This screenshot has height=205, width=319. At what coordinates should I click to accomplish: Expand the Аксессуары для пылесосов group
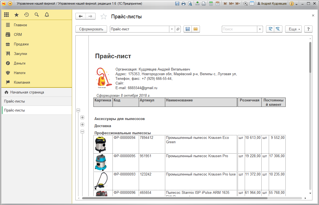click(x=82, y=118)
